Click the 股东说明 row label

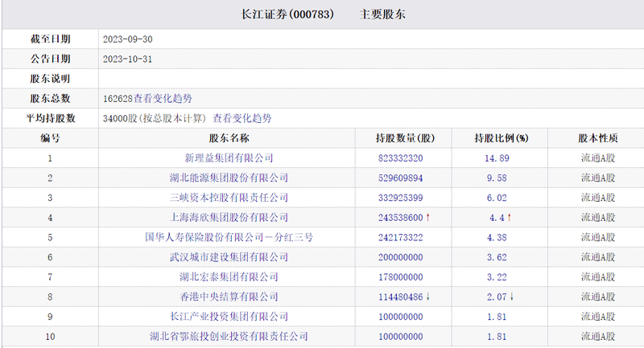pos(50,79)
